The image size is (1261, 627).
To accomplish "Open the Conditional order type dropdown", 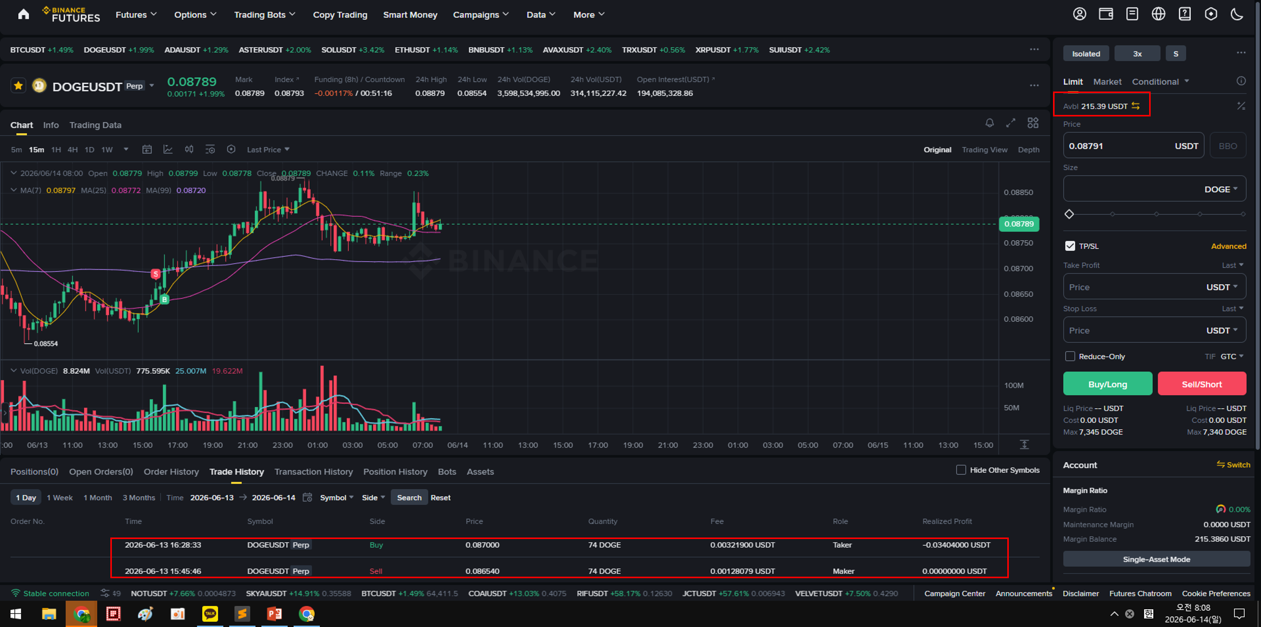I will 1160,81.
